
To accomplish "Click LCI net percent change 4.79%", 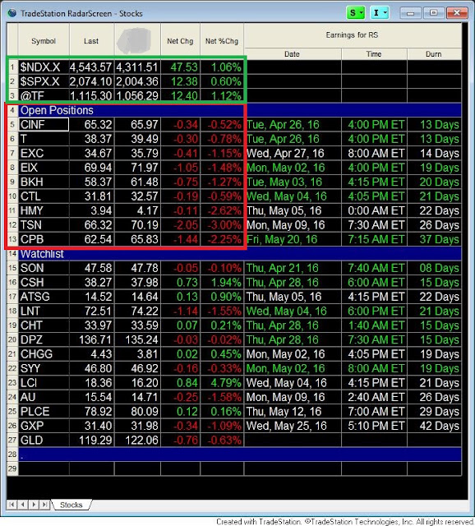I will 222,383.
